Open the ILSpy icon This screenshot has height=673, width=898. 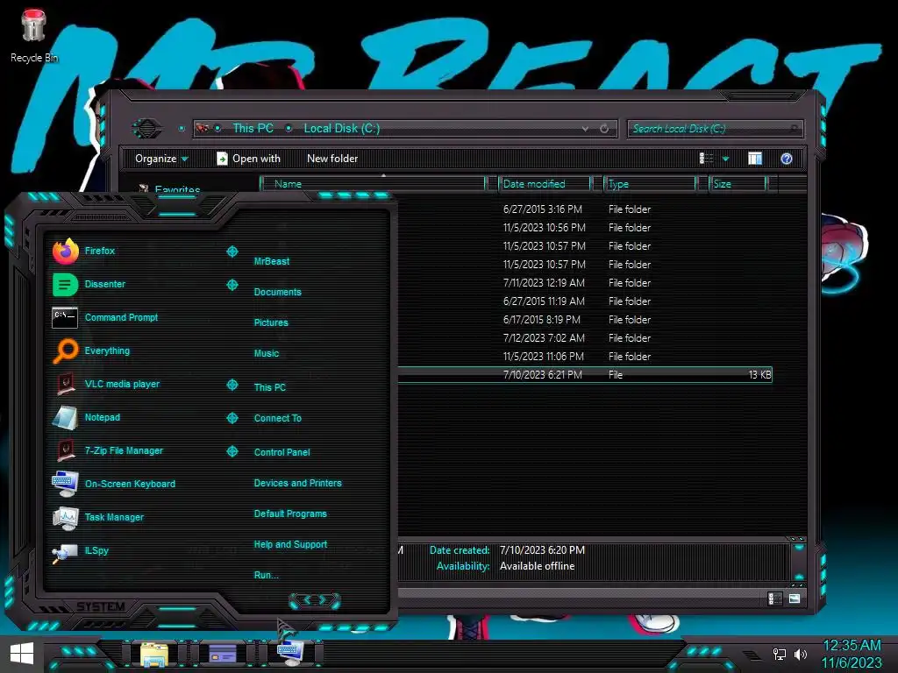pyautogui.click(x=64, y=552)
